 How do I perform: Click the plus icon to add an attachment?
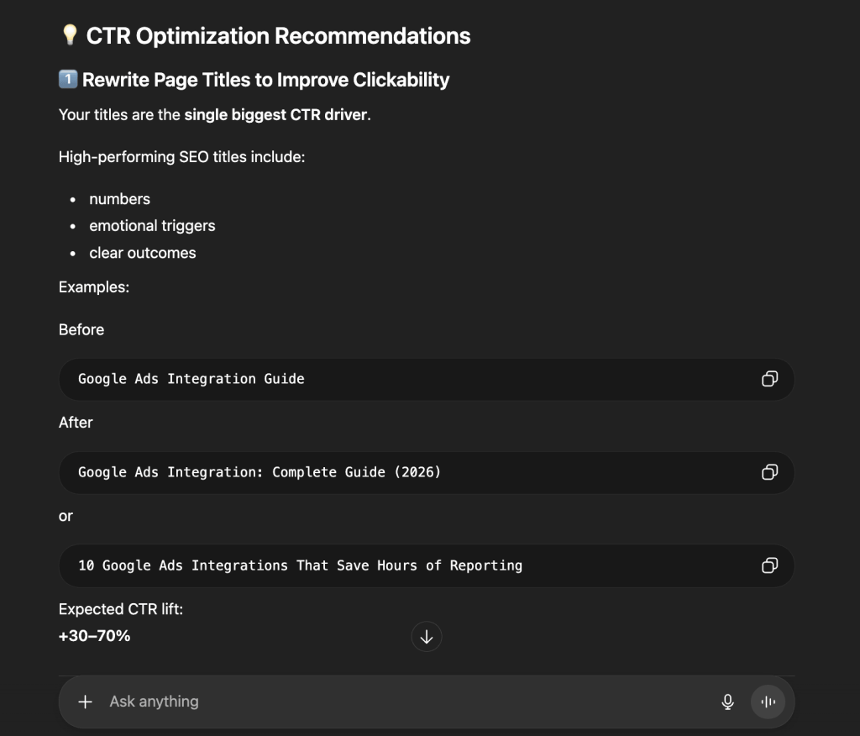coord(84,702)
